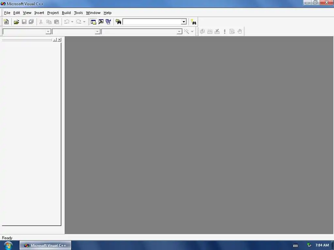Click the 7:04 AM taskbar clock
Image resolution: width=334 pixels, height=250 pixels.
coord(322,245)
